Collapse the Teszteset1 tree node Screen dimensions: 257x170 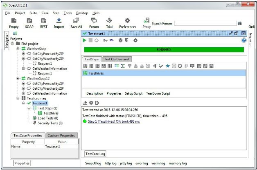click(23, 103)
